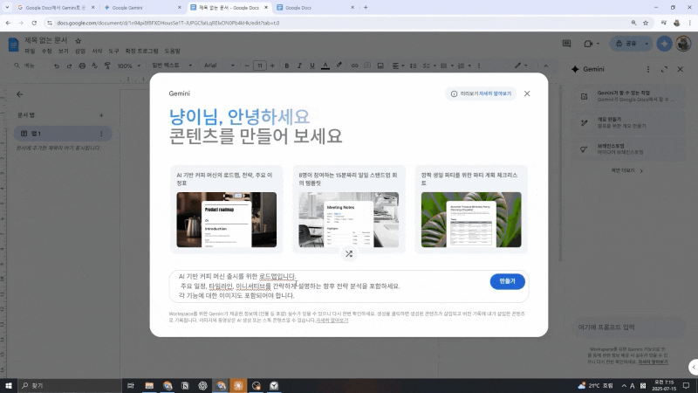Click the Google Docs home logo
This screenshot has width=698, height=393.
tap(13, 45)
